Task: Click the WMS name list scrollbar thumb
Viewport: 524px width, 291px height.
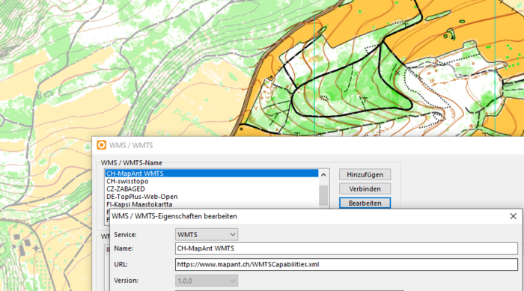Action: (x=323, y=195)
